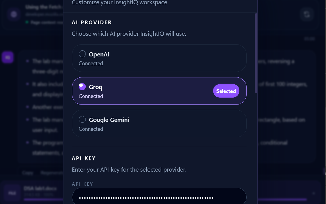Click the settings panel vertical scrollbar
Screen dimensions: 326x204
pyautogui.click(x=256, y=53)
